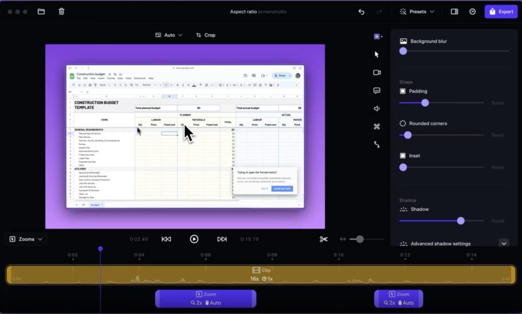Open keyboard shortcuts command icon
522x314 pixels.
[x=377, y=127]
